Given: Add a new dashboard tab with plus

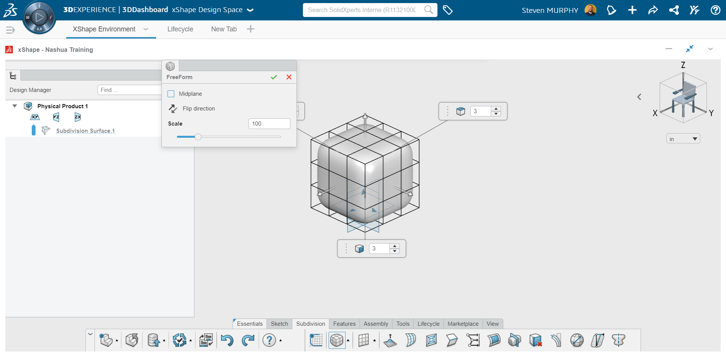Looking at the screenshot, I should click(250, 29).
